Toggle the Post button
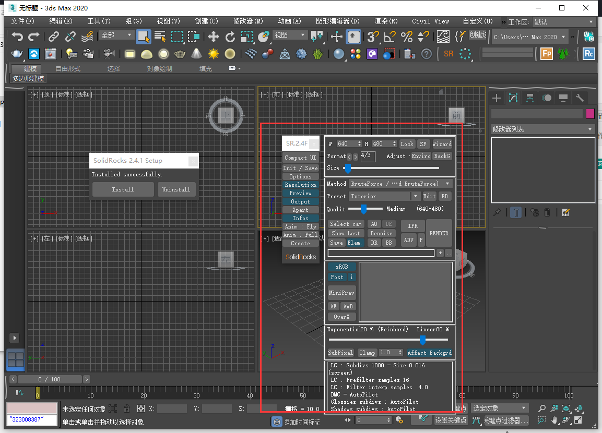The width and height of the screenshot is (602, 433). [337, 277]
